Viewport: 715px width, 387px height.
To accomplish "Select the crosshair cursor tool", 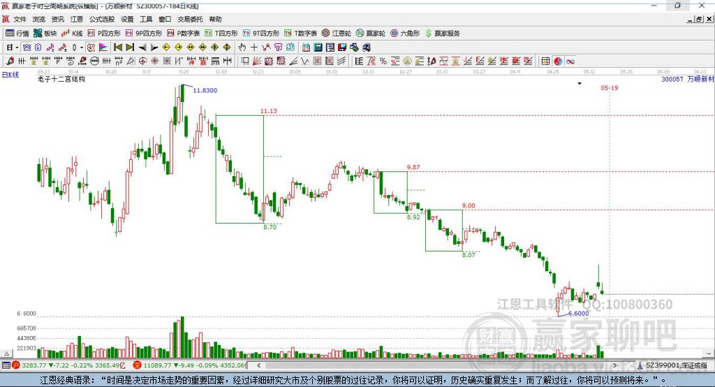I will [x=254, y=48].
